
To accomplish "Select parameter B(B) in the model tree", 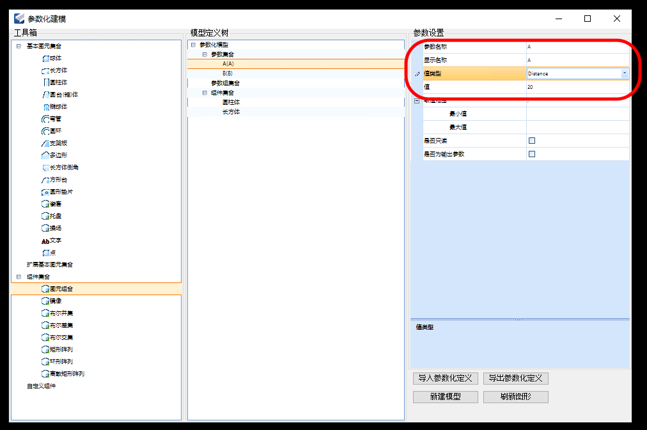I will click(x=228, y=73).
